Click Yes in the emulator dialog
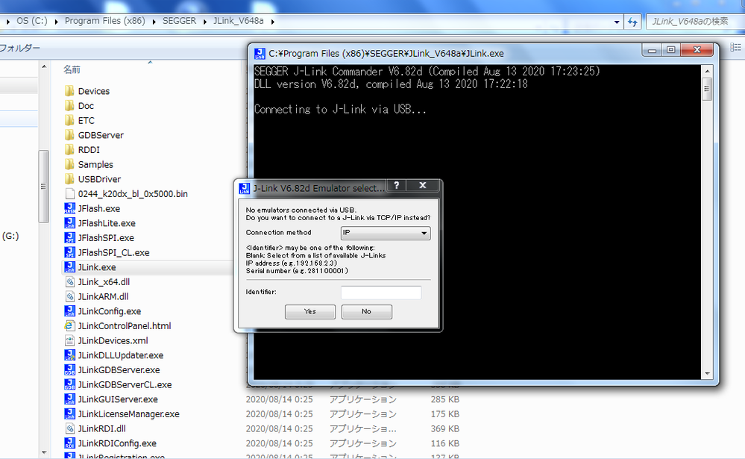Image resolution: width=745 pixels, height=459 pixels. coord(310,311)
